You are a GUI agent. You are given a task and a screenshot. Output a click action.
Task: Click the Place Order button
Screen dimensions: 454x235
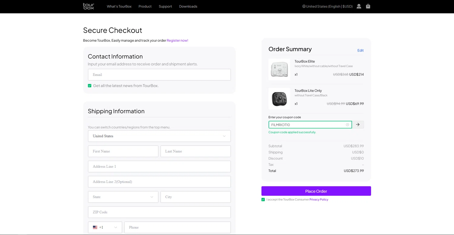point(316,191)
